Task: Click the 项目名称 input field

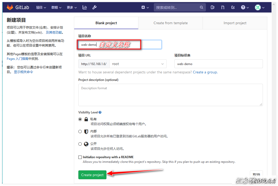Action: tap(120, 44)
